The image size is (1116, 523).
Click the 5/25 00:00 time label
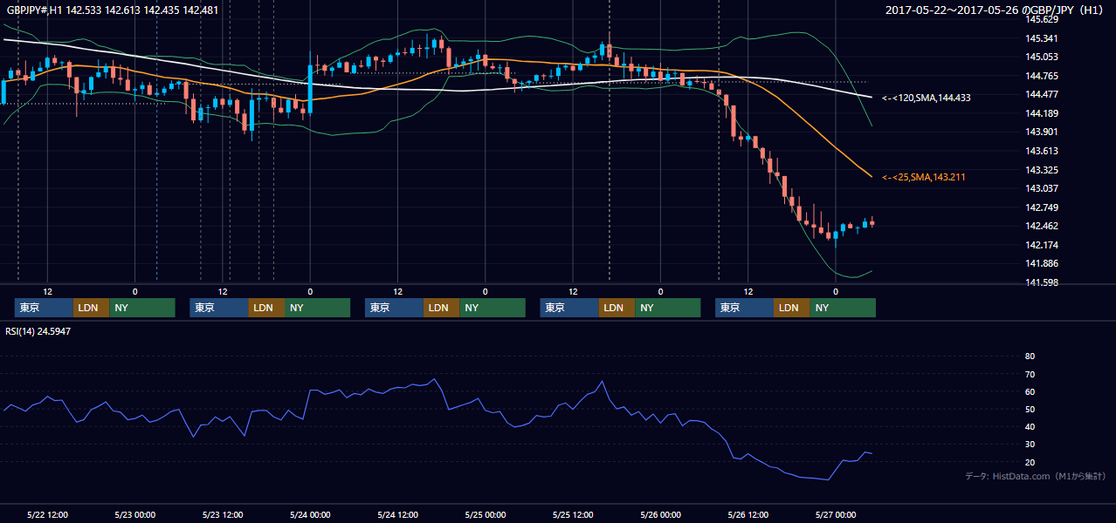pos(485,514)
